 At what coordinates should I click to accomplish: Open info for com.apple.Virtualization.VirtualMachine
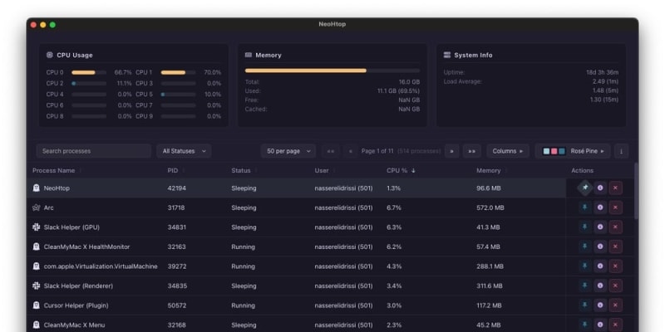[600, 266]
